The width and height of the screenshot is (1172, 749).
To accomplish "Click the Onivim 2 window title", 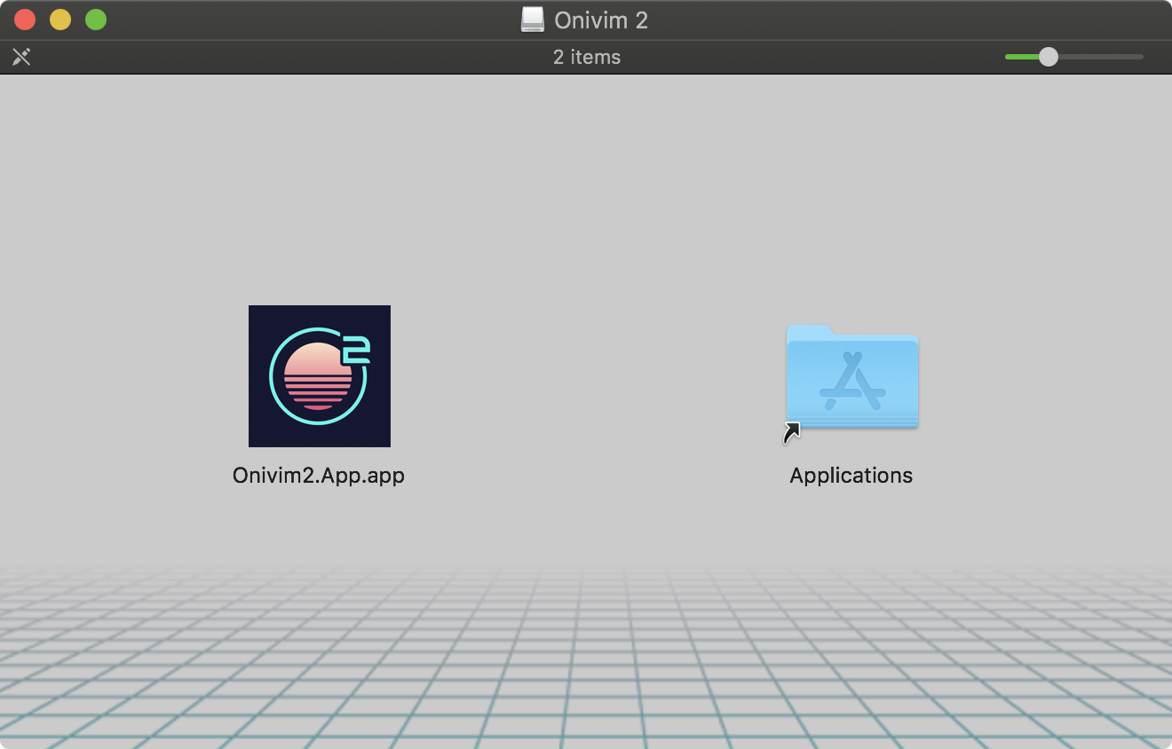I will (x=600, y=20).
